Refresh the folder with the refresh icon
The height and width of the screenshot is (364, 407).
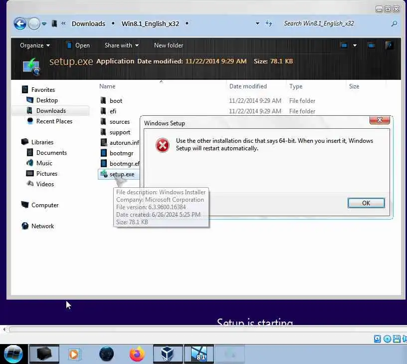(x=269, y=23)
